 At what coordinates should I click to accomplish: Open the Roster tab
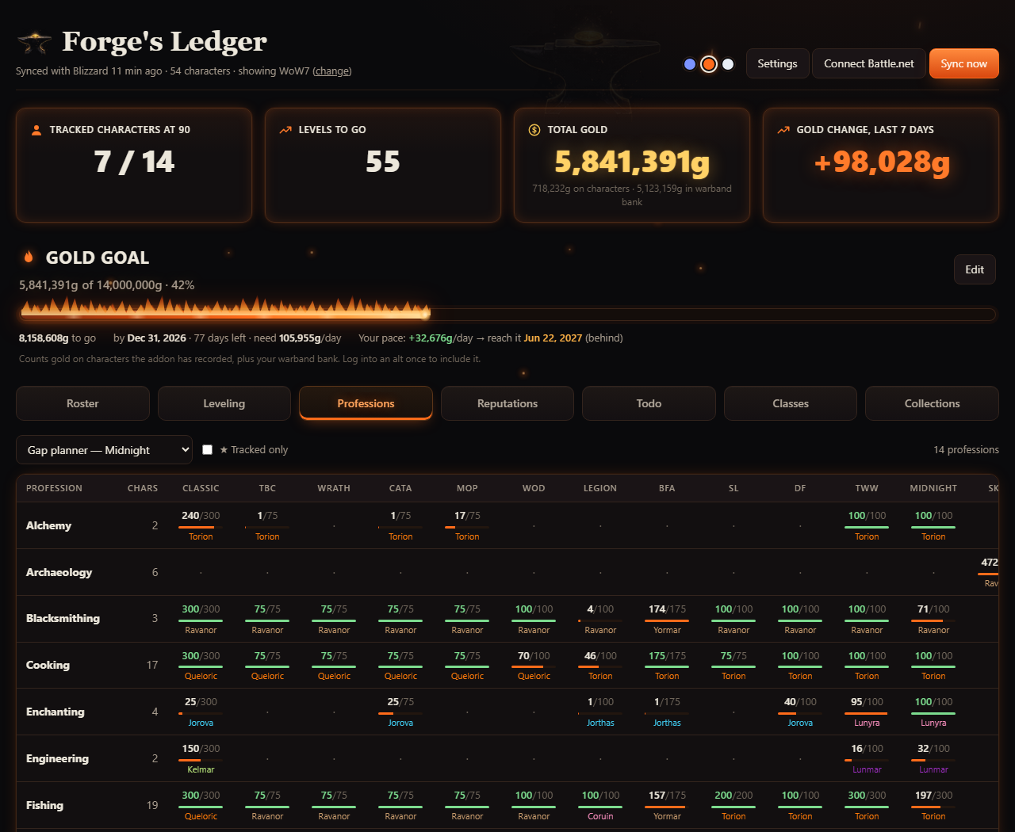click(82, 403)
